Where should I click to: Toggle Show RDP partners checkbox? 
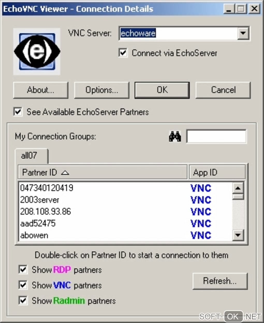(23, 270)
